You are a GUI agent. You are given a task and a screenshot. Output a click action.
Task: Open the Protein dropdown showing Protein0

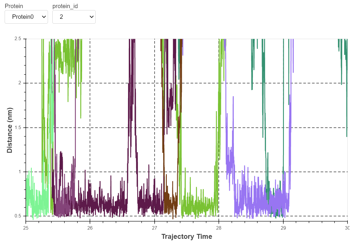(x=26, y=17)
